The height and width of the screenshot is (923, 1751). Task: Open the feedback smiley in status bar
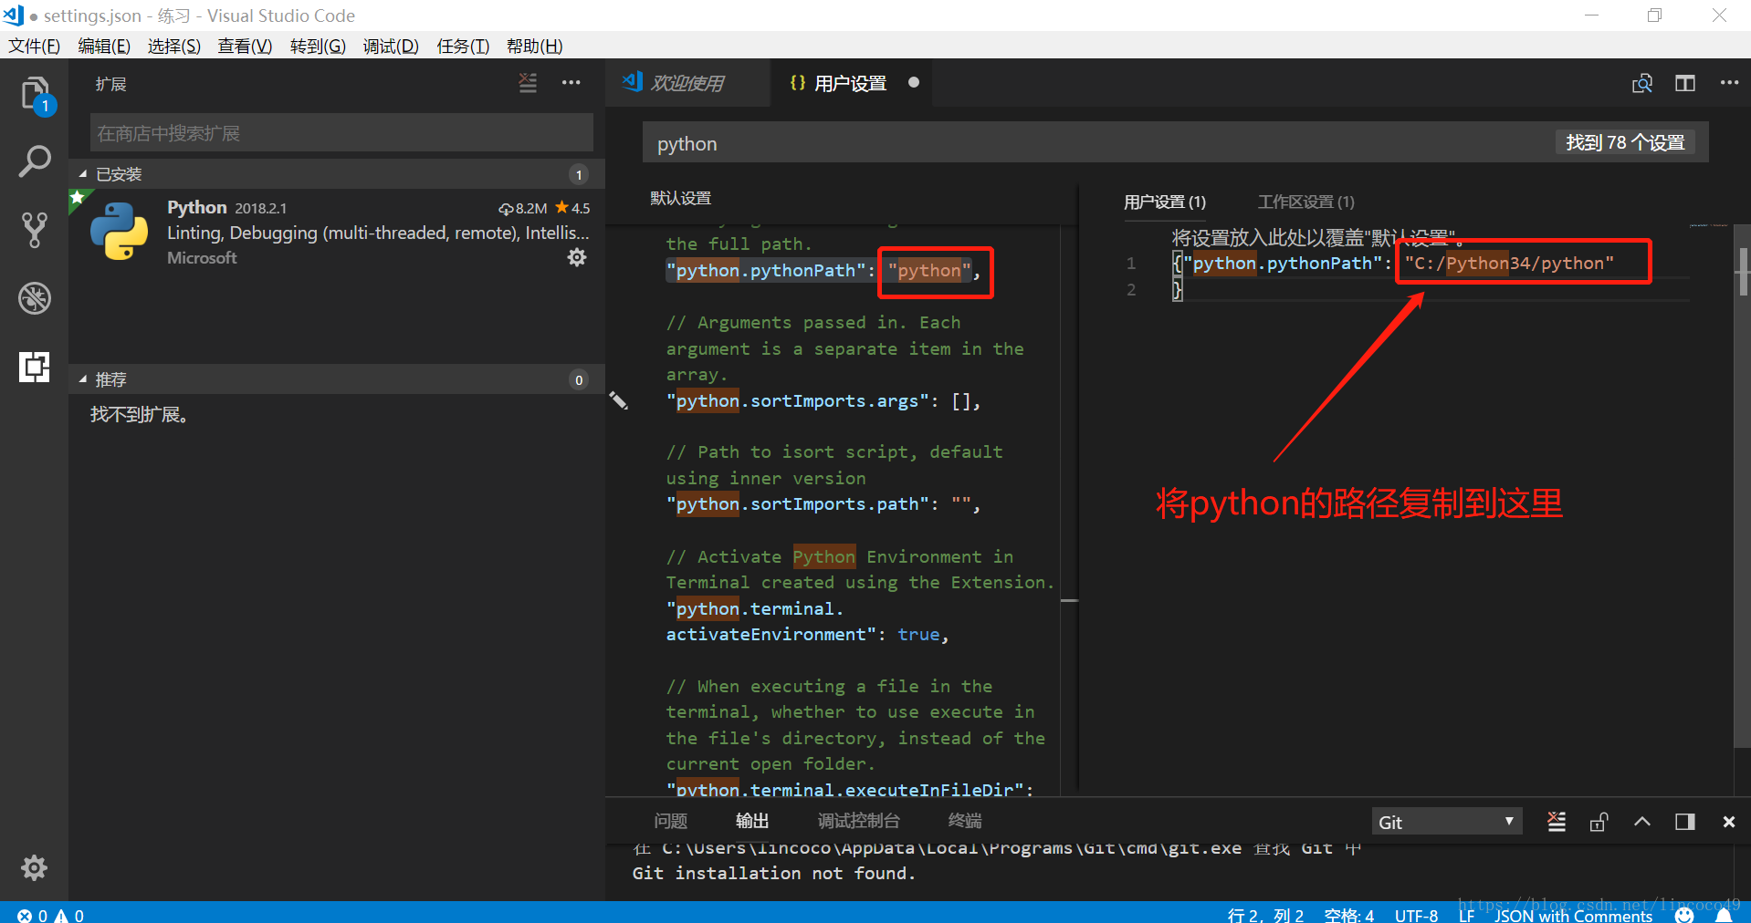(1684, 914)
